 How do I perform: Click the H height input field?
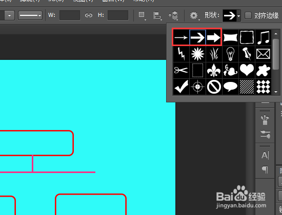tap(118, 15)
